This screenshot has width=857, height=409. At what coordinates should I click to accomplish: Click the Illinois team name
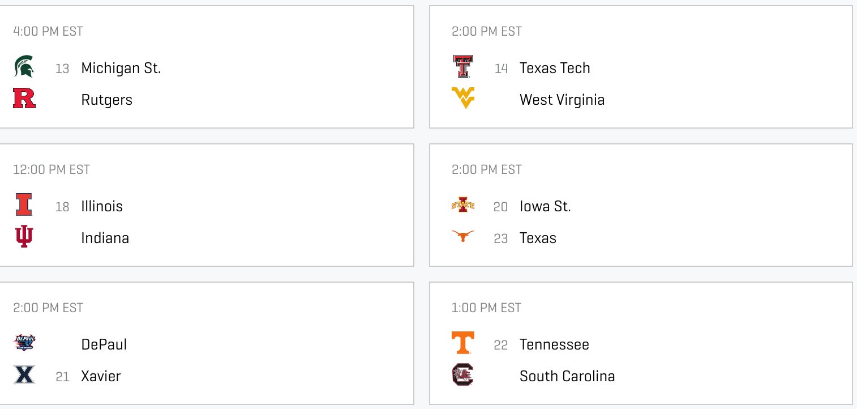click(102, 206)
